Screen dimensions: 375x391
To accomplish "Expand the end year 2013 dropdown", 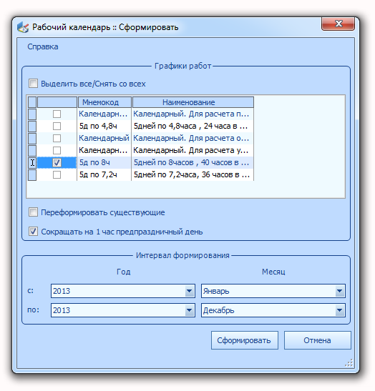I will tap(190, 310).
